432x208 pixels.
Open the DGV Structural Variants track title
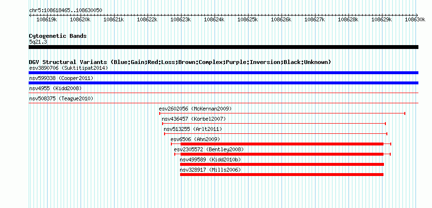(180, 62)
